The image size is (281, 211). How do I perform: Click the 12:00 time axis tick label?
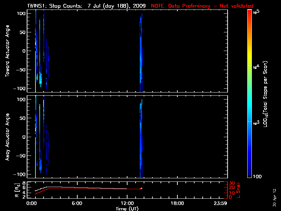pos(127,204)
